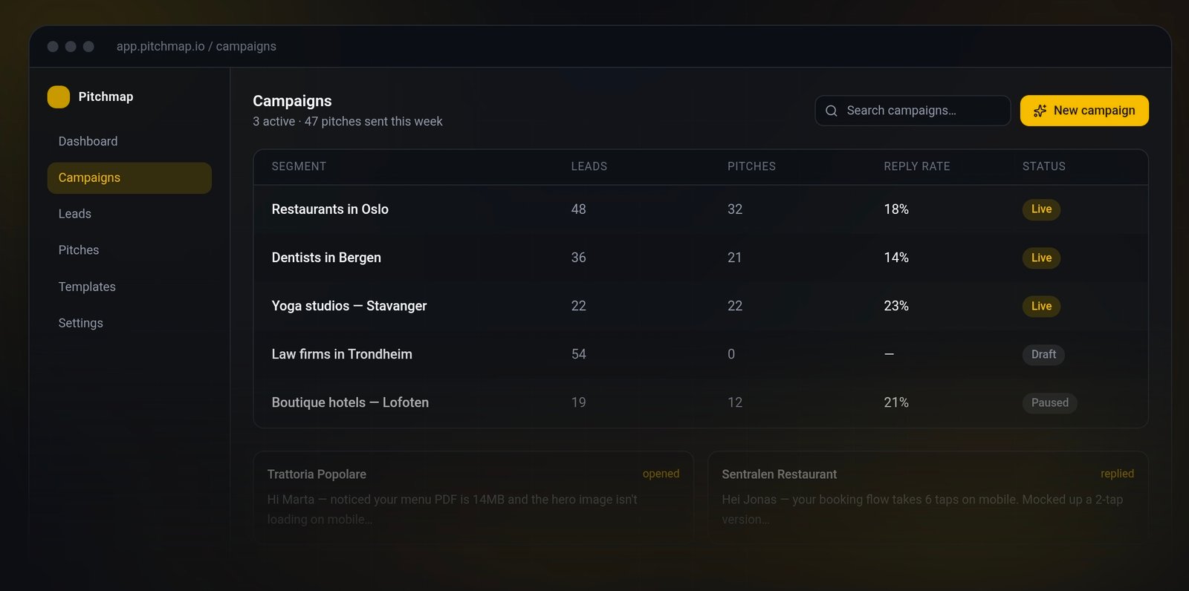Open the Law firms in Trondheim campaign
Viewport: 1189px width, 591px height.
coord(701,354)
